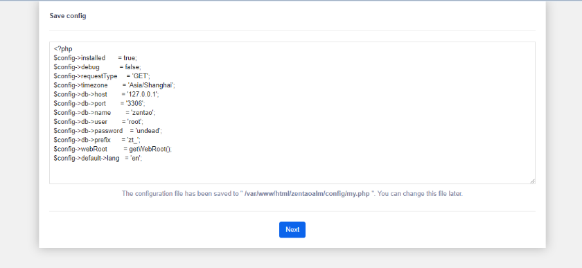Click the $config->debug = false line
Image resolution: width=582 pixels, height=268 pixels.
(x=97, y=67)
